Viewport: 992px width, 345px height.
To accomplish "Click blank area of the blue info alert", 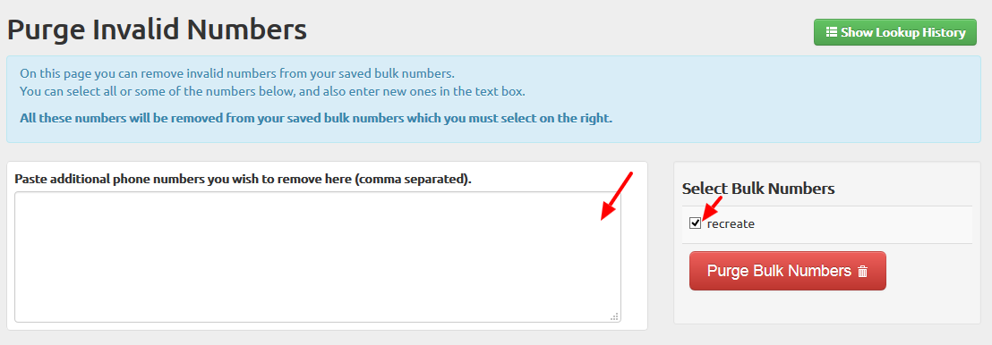I will (791, 95).
